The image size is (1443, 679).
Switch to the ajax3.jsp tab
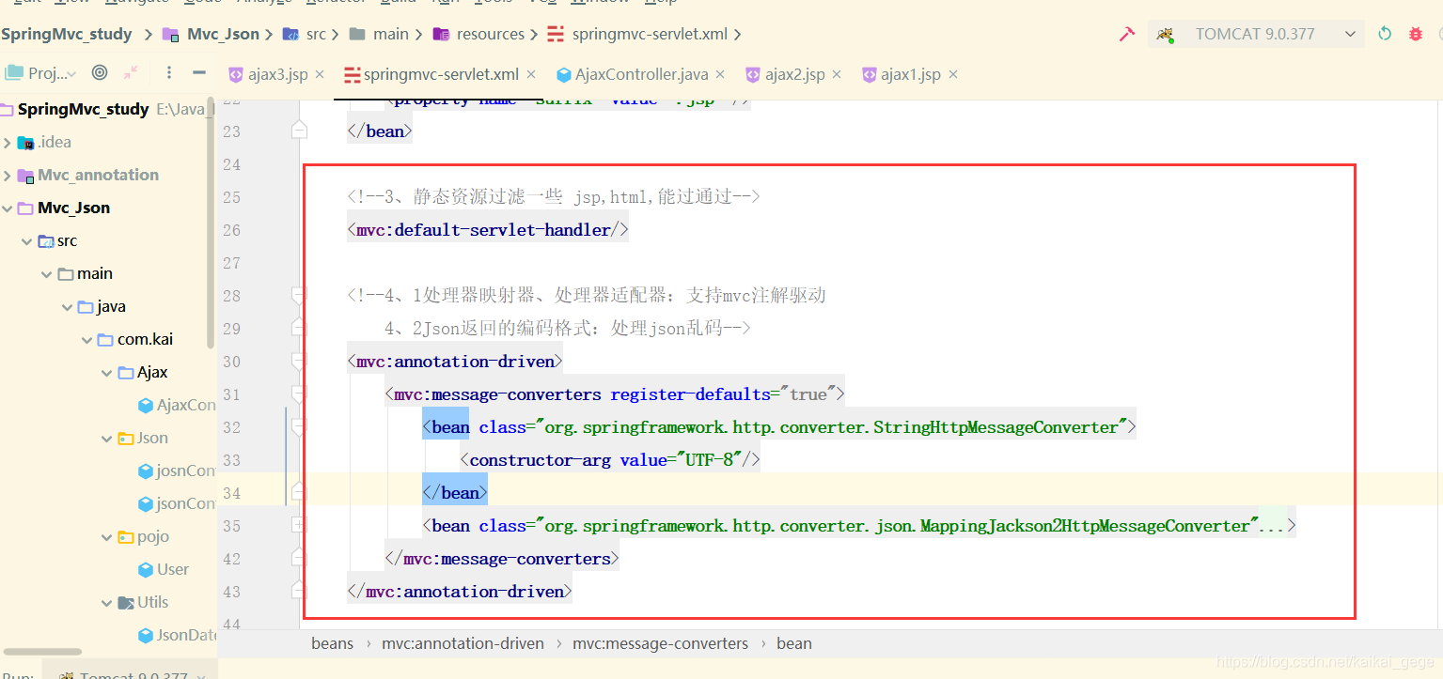pos(278,74)
